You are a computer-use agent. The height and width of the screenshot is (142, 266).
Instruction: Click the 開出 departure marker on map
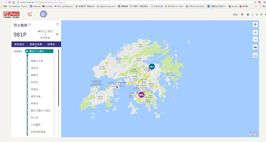coord(152,67)
